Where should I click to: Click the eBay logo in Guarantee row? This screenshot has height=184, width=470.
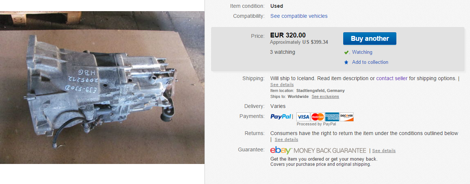click(x=281, y=150)
